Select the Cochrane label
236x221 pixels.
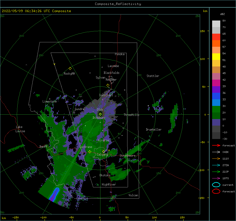(x=86, y=147)
